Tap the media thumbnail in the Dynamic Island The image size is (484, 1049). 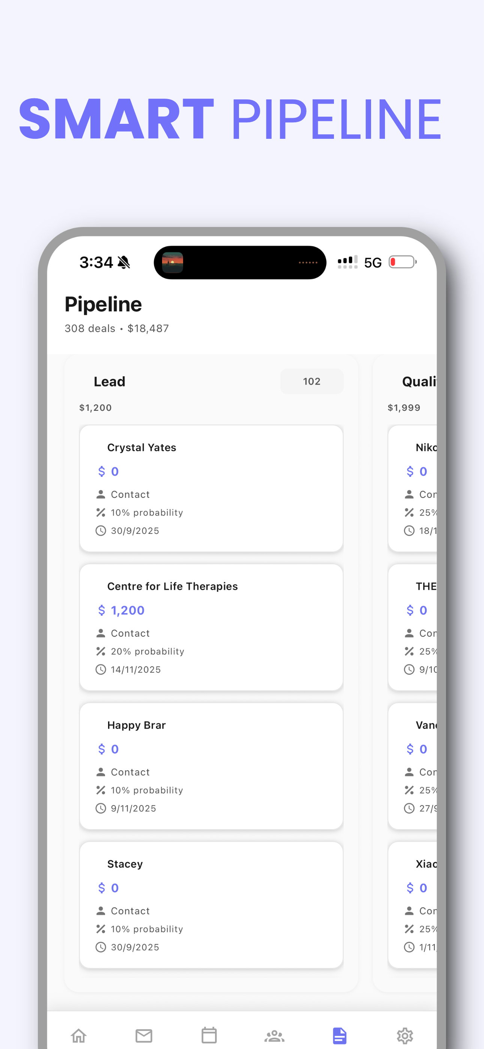click(x=173, y=262)
